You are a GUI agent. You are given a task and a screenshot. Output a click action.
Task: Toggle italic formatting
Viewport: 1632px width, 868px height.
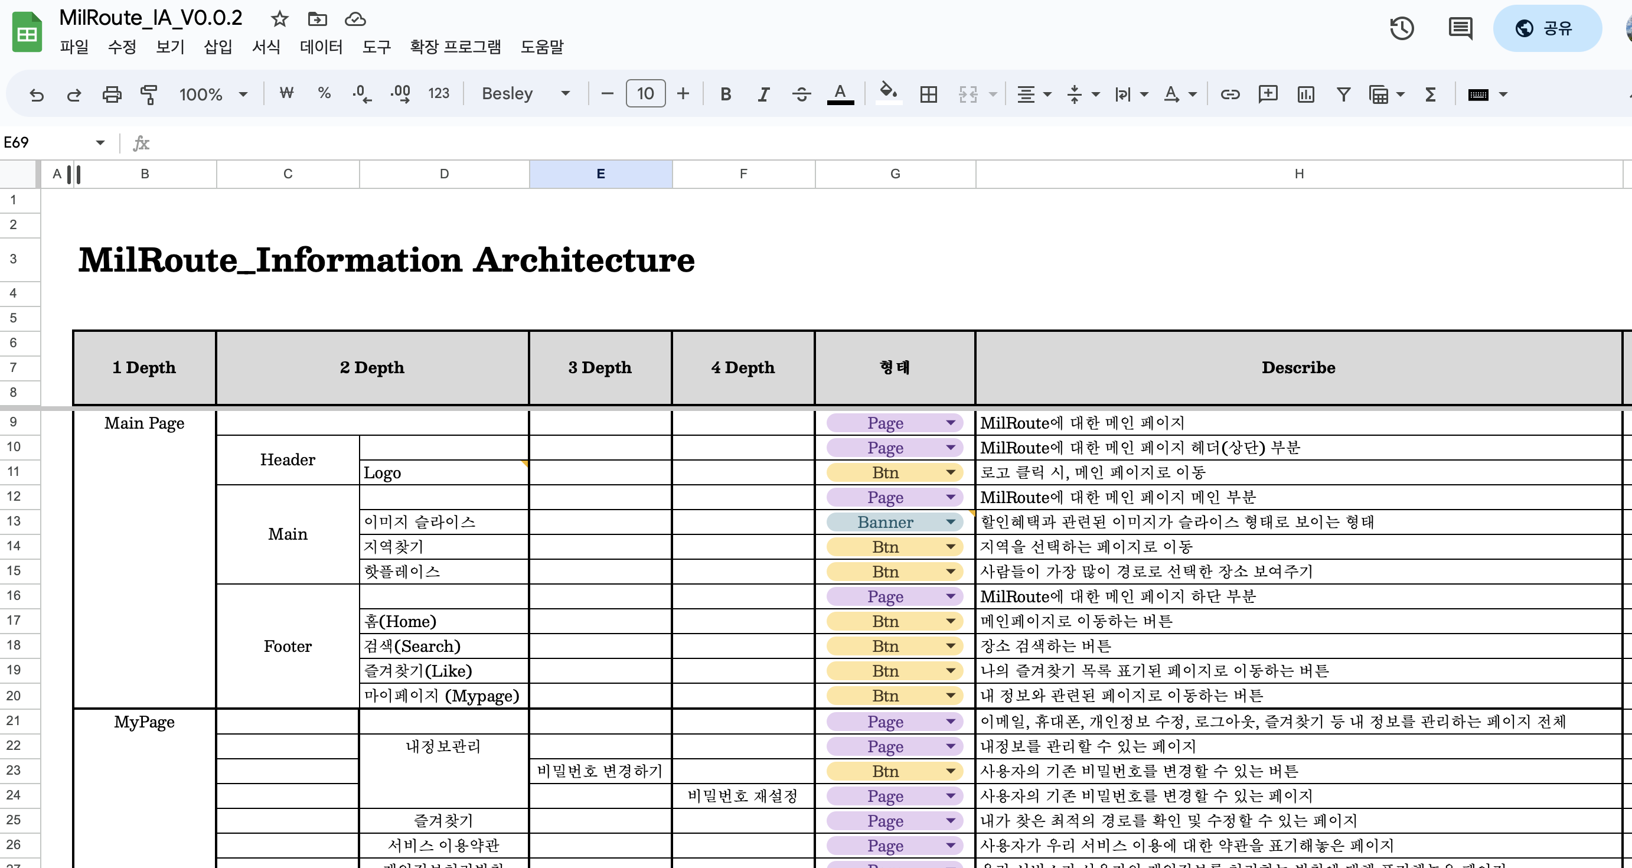763,94
